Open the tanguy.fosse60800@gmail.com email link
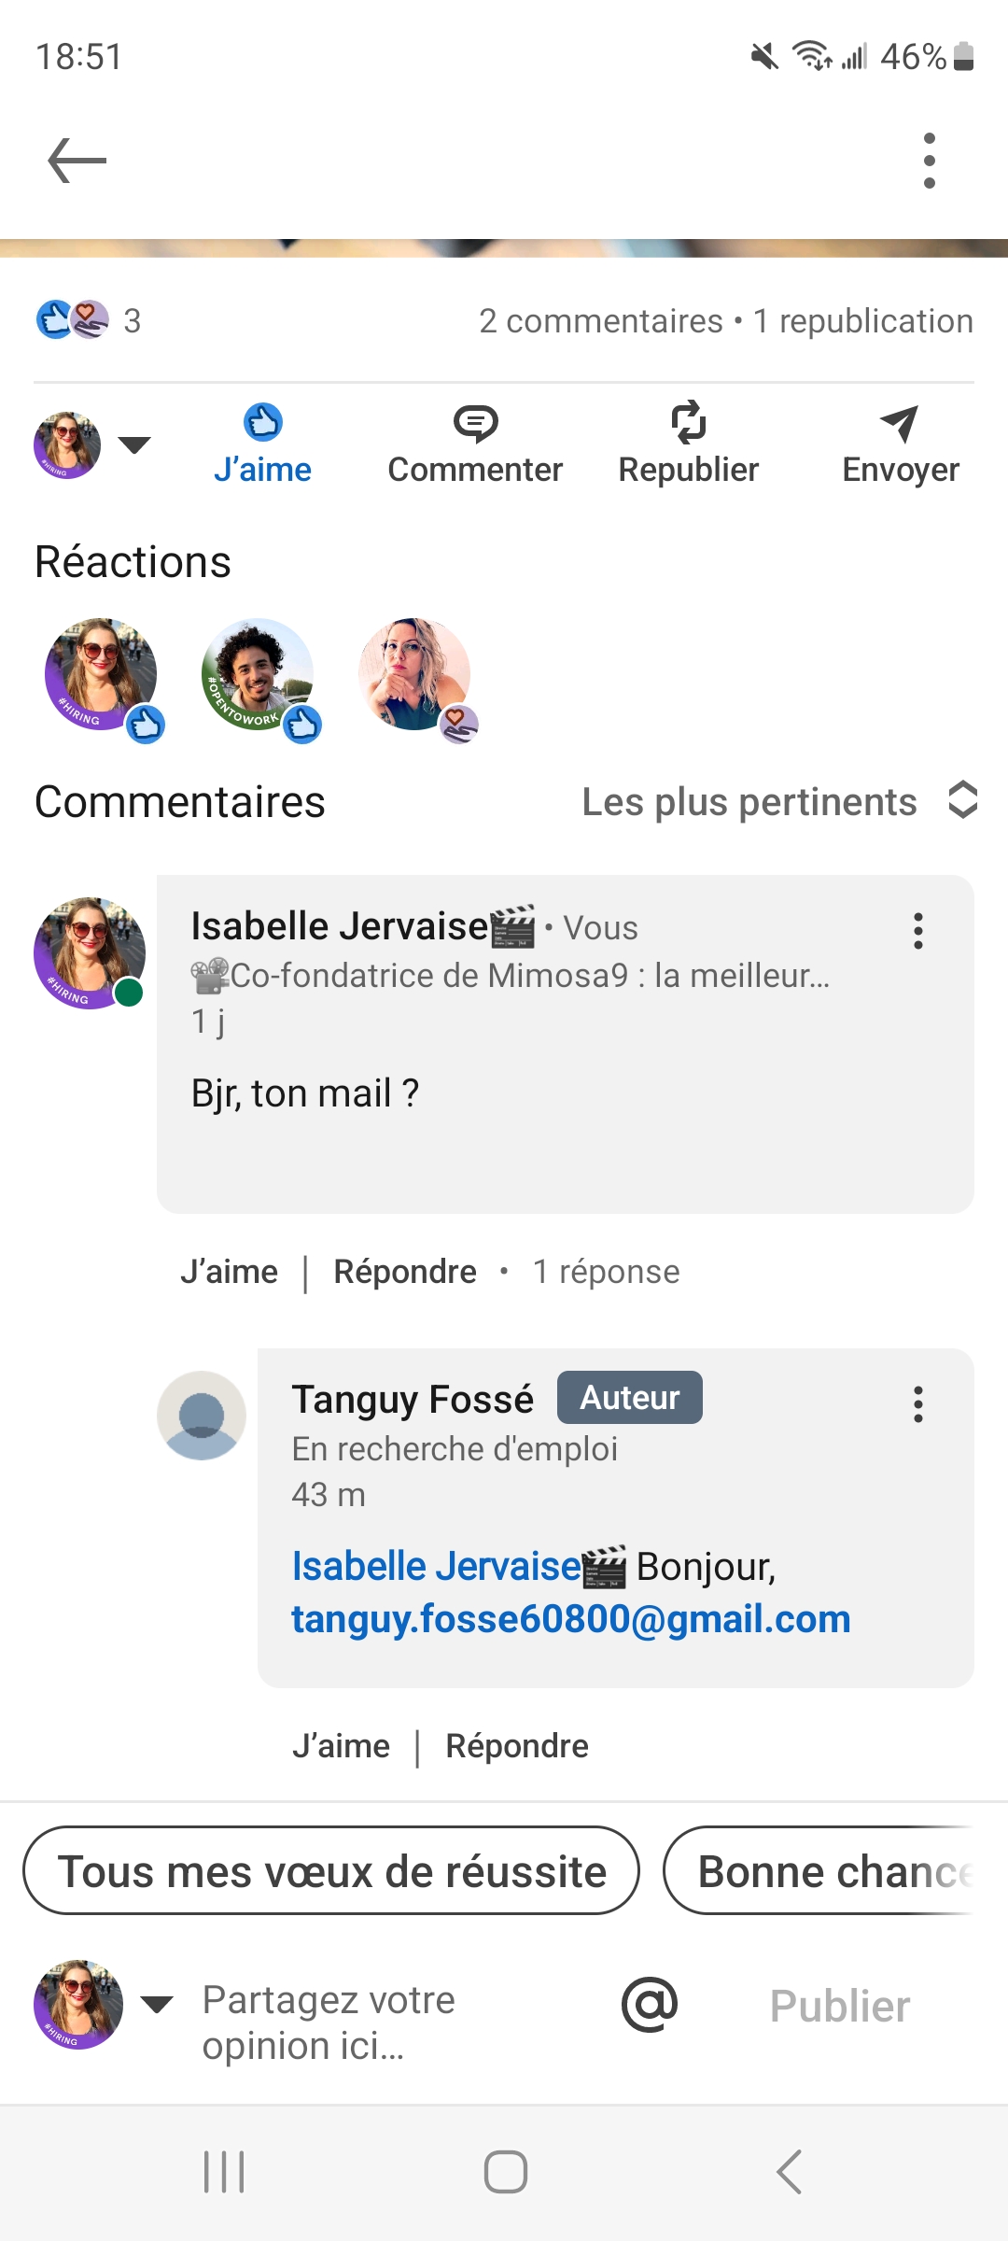This screenshot has width=1008, height=2241. [571, 1619]
